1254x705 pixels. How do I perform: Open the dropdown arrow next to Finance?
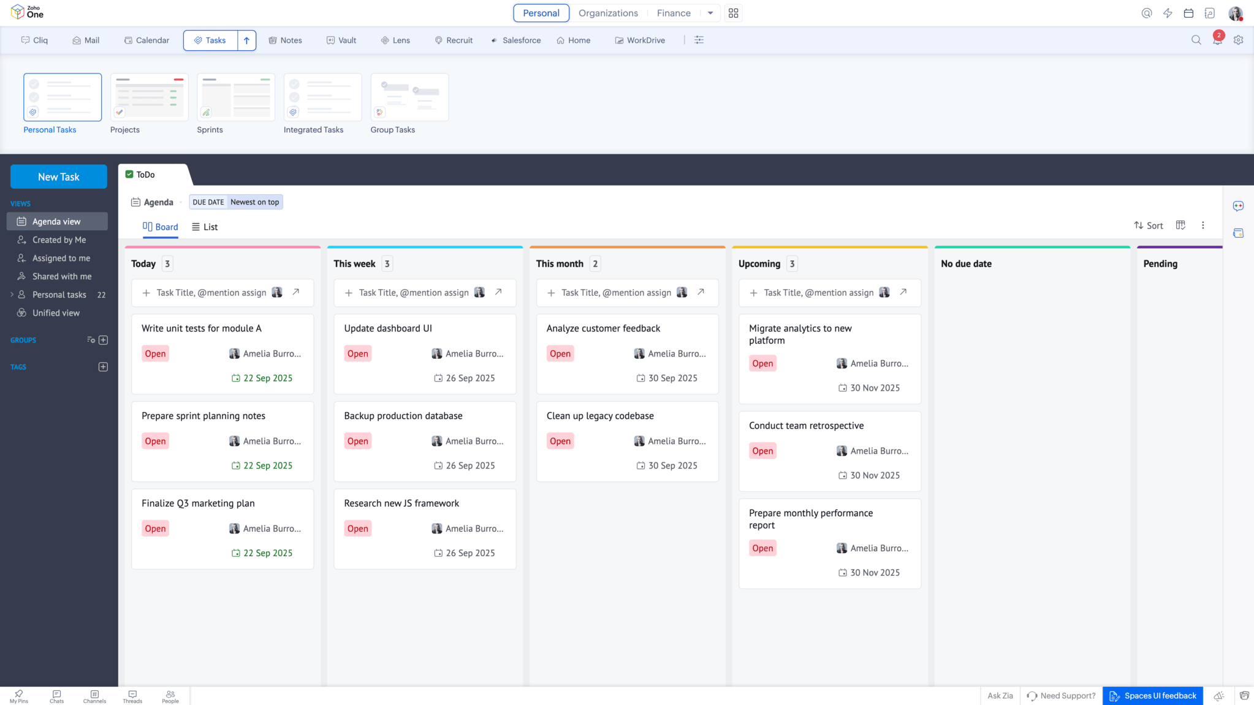click(x=710, y=13)
